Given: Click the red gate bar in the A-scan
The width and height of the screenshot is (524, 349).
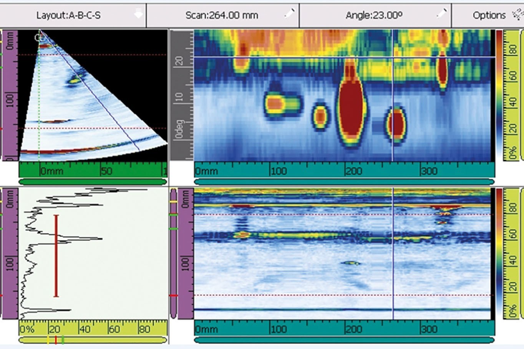Looking at the screenshot, I should (x=56, y=256).
